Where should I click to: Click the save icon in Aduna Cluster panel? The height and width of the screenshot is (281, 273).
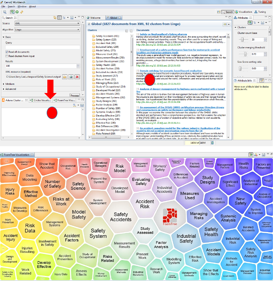click(82, 105)
